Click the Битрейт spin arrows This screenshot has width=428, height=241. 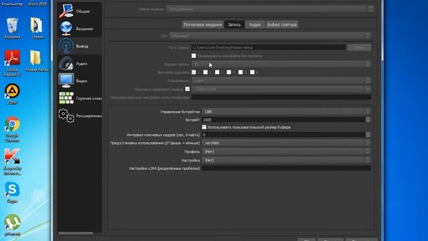368,120
